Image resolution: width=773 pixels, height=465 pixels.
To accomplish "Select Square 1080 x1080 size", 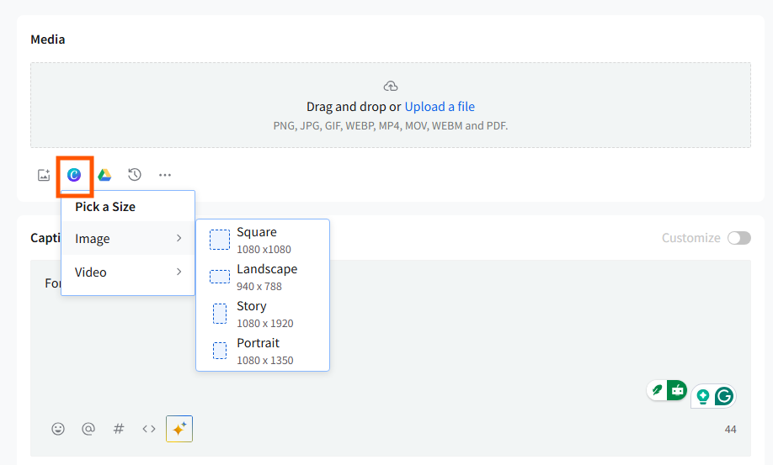I will (x=263, y=240).
